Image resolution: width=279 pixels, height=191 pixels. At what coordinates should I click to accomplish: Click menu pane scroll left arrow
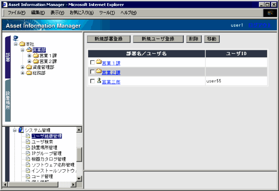[x=5, y=184]
